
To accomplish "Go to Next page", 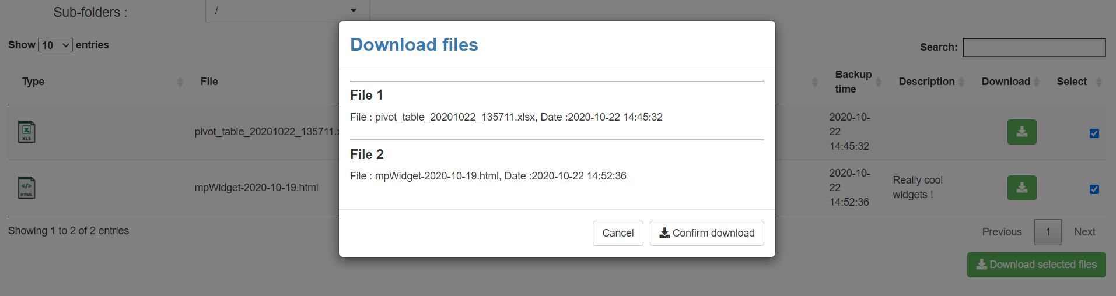I will [1084, 232].
